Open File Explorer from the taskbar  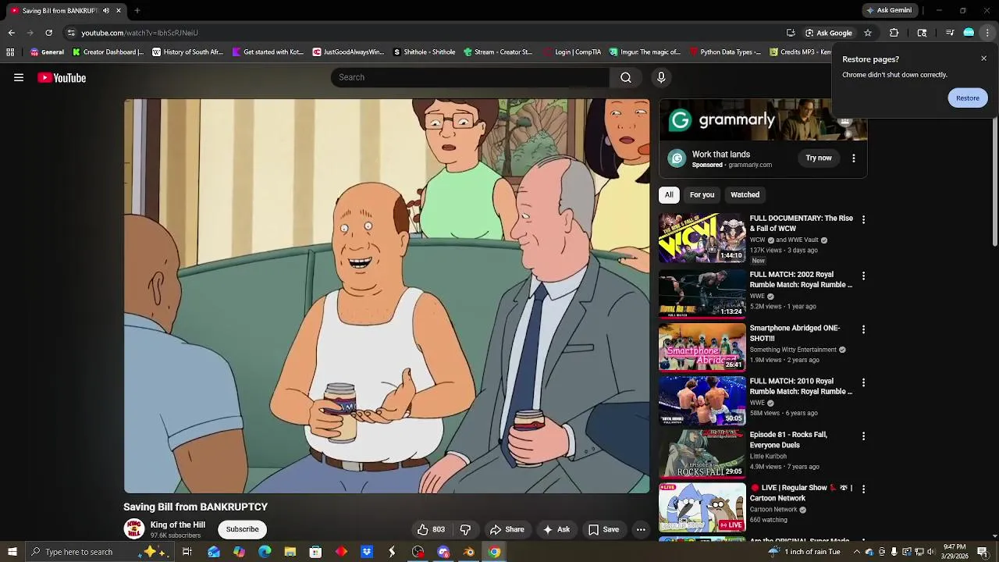[290, 552]
